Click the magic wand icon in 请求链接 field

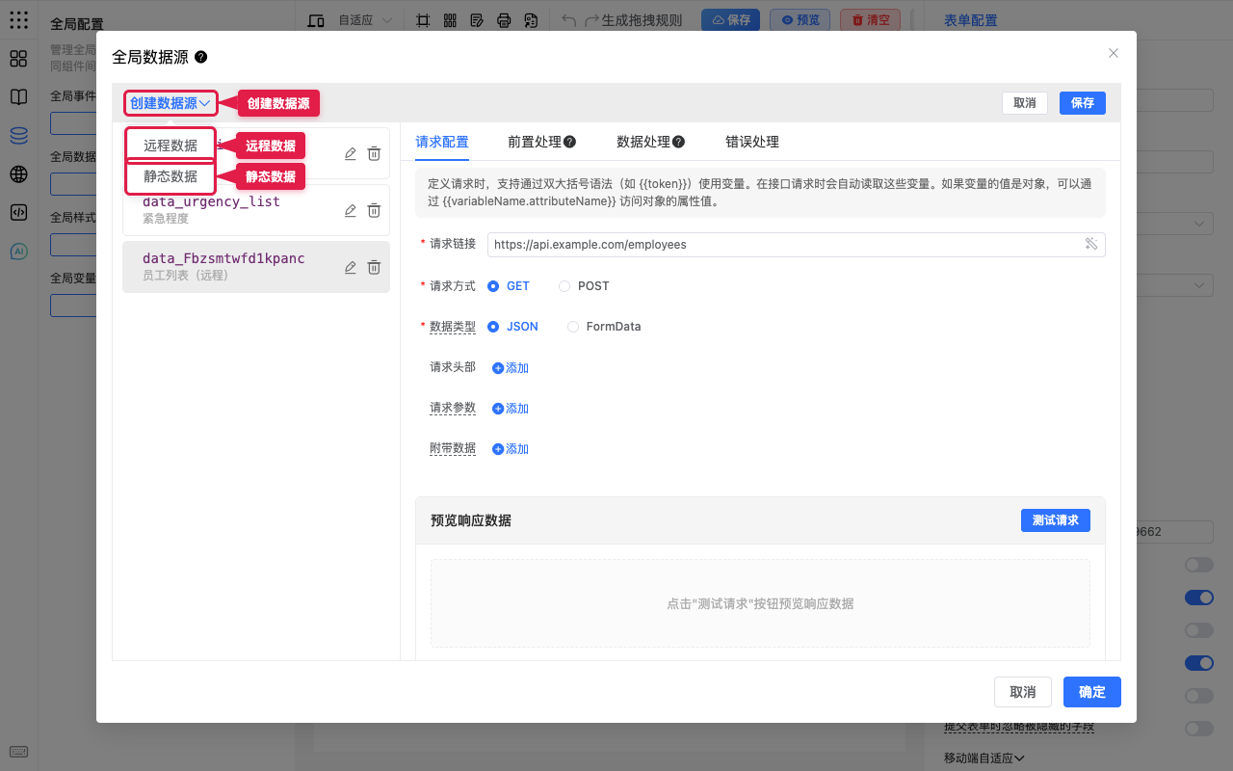point(1091,244)
